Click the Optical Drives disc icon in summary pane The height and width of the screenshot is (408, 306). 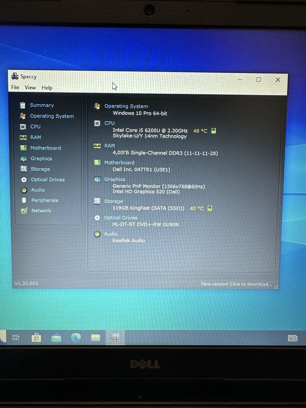[x=97, y=218]
